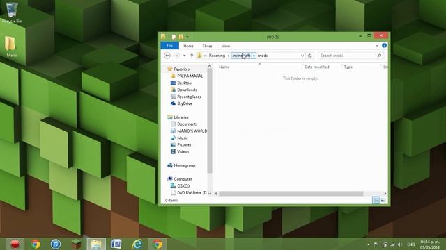Select the Mario folder on desktop

click(x=11, y=47)
